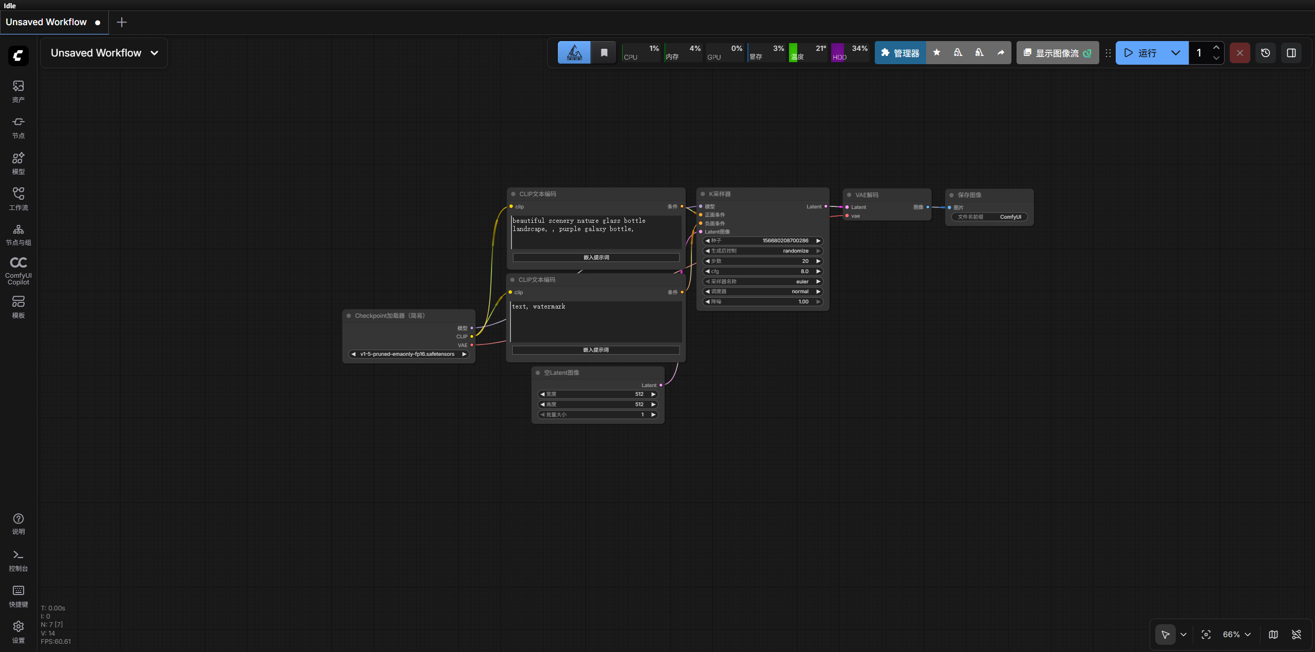Add a new workflow tab
This screenshot has width=1315, height=652.
[122, 22]
